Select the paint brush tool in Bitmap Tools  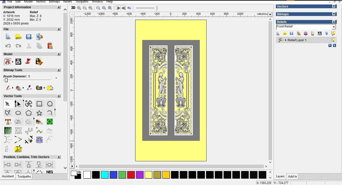(x=8, y=88)
